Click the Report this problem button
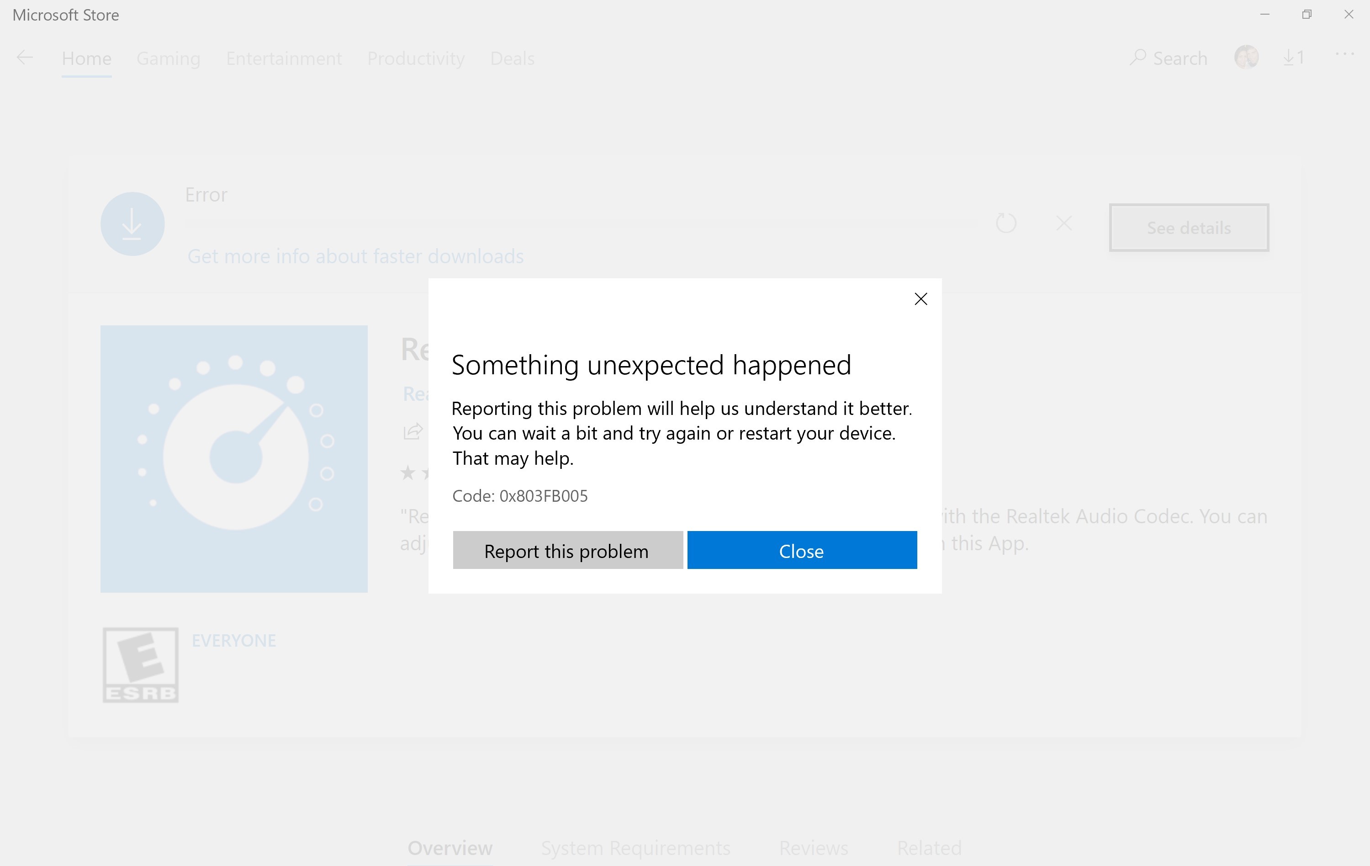 tap(567, 550)
